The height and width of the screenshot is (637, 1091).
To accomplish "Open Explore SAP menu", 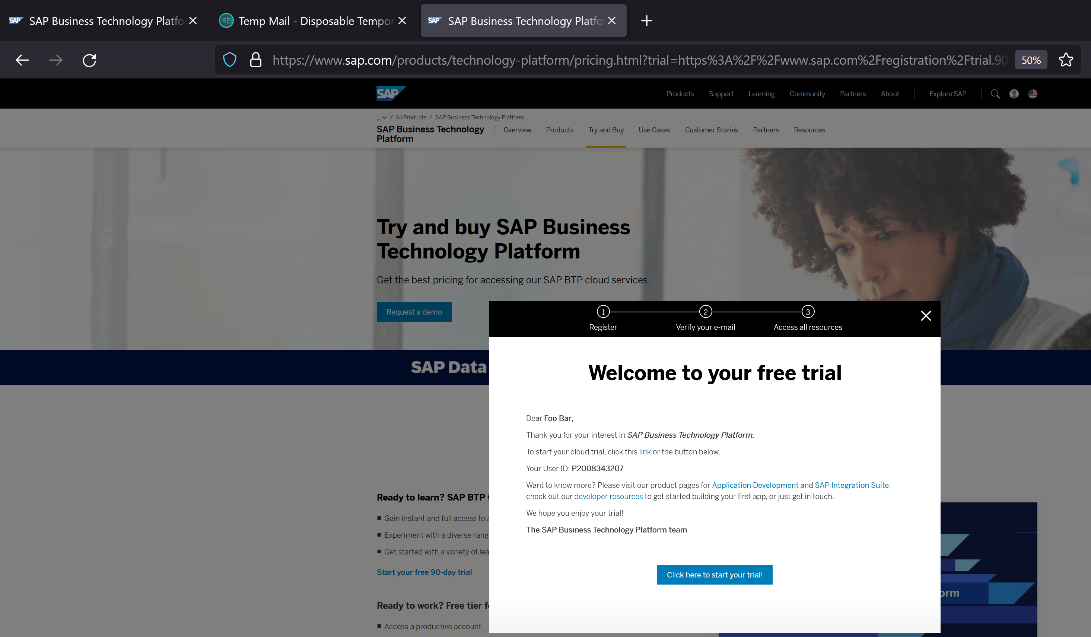I will pos(947,94).
